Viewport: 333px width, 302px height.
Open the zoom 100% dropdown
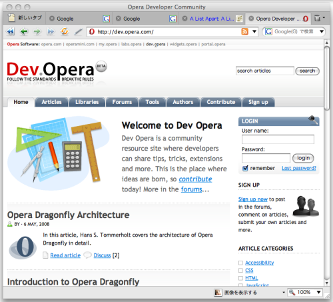point(319,292)
